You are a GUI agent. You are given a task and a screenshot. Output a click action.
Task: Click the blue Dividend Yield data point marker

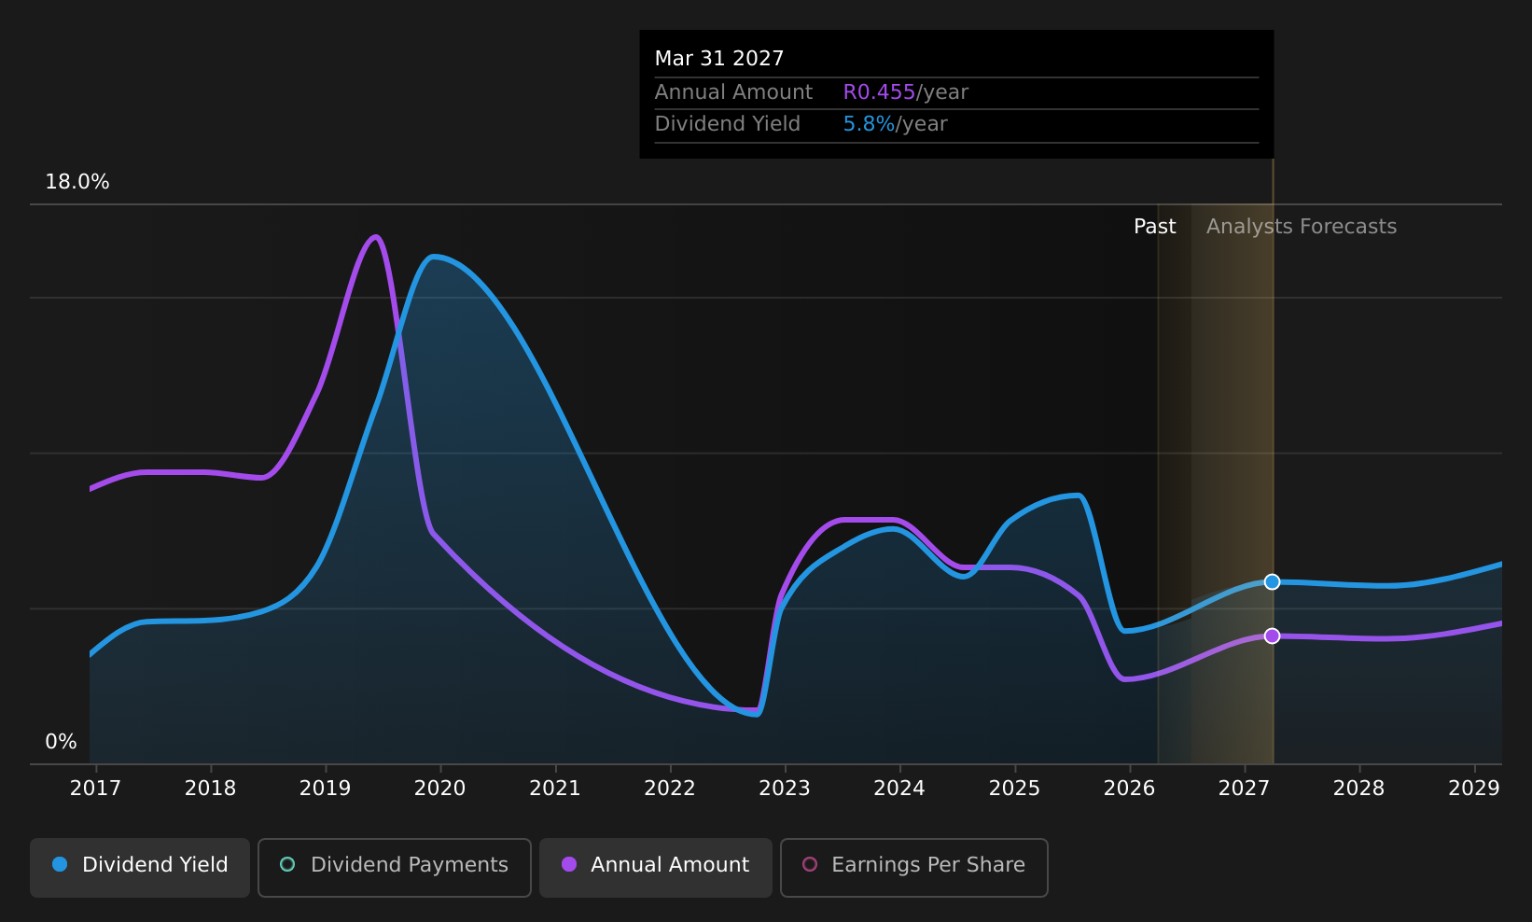pos(1272,581)
